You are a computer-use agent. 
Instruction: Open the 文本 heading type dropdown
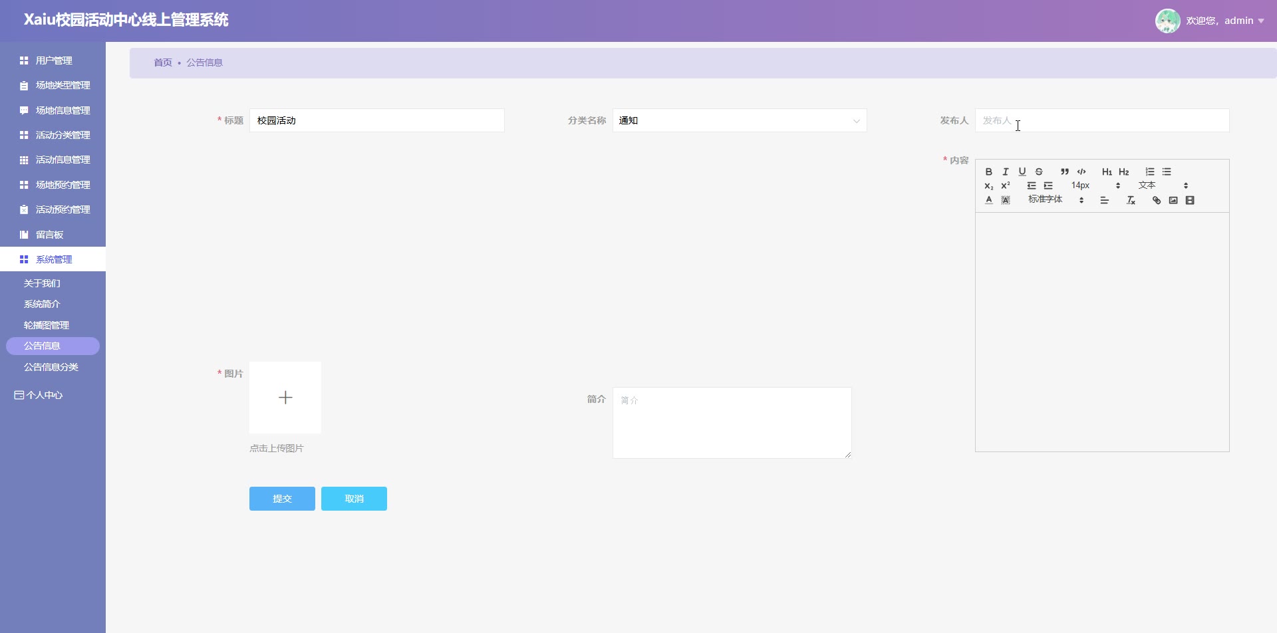(1163, 186)
